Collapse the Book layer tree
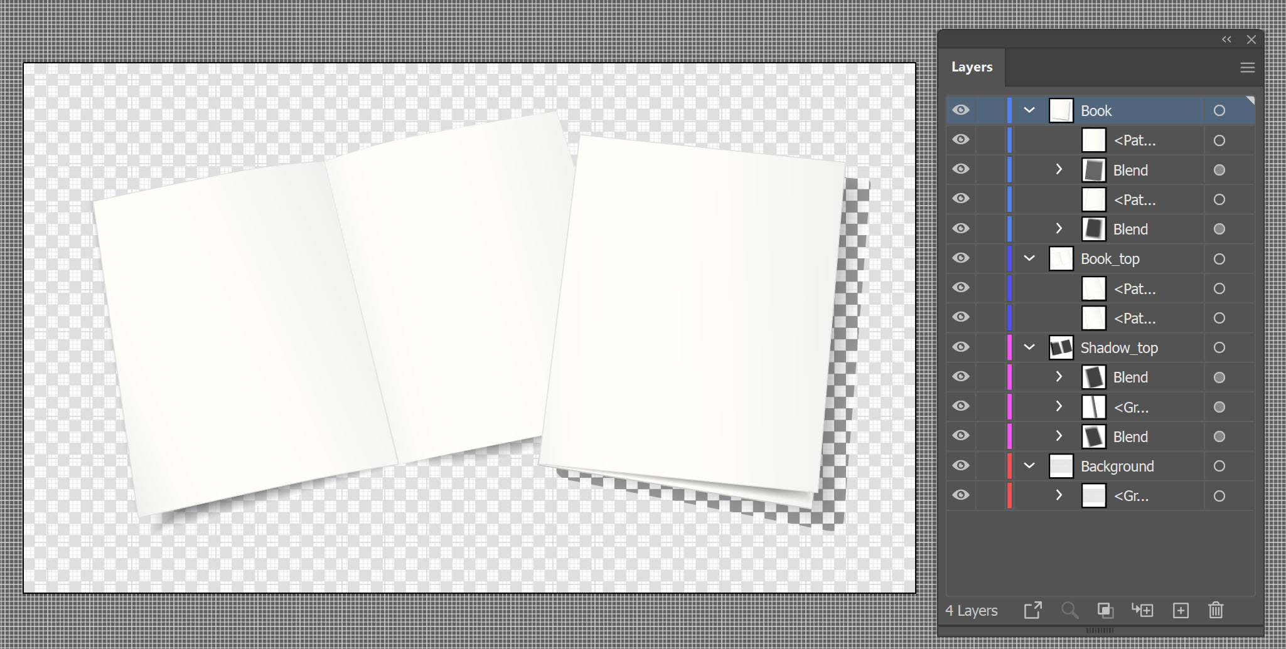 tap(1029, 110)
